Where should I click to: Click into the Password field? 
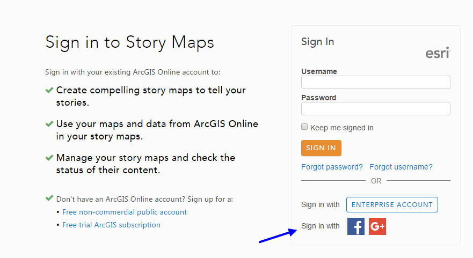click(x=375, y=108)
